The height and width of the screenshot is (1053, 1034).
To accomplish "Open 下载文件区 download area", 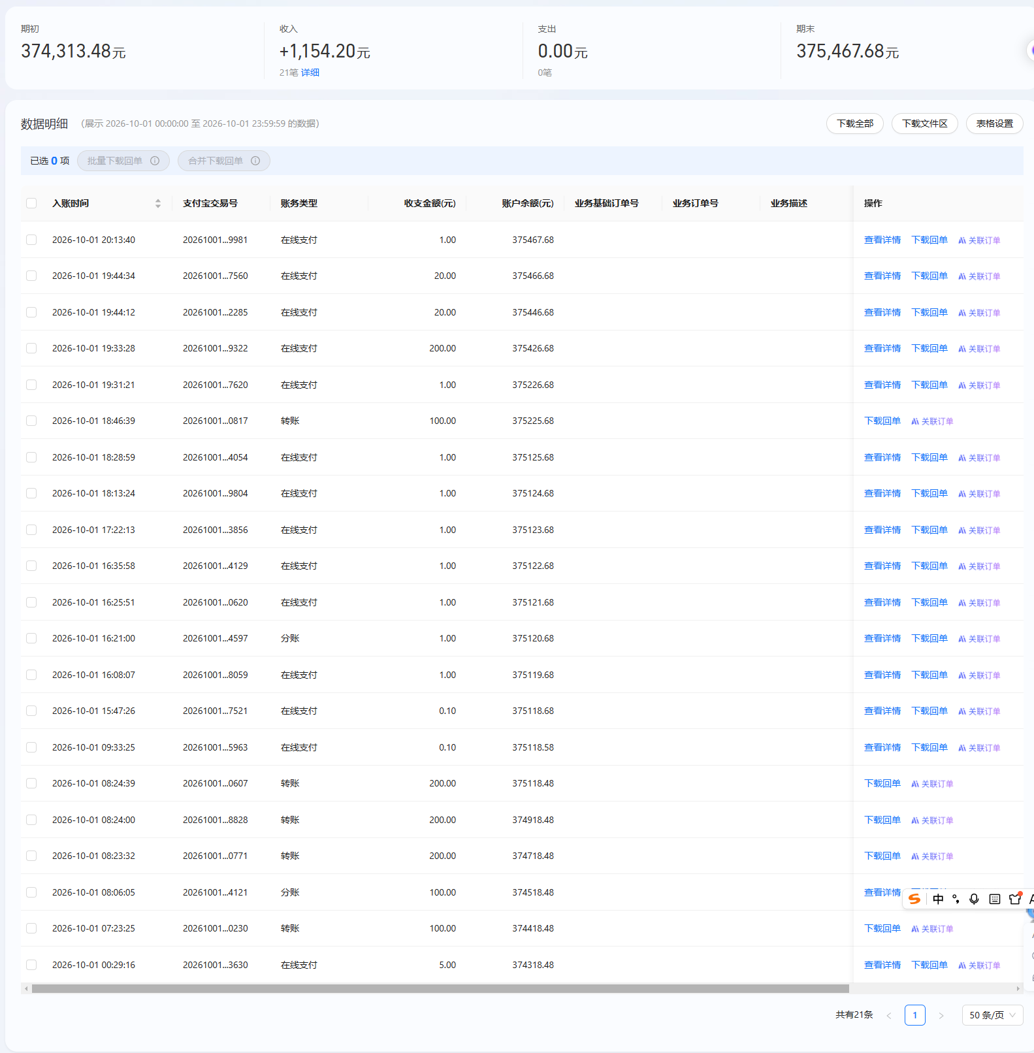I will [925, 123].
